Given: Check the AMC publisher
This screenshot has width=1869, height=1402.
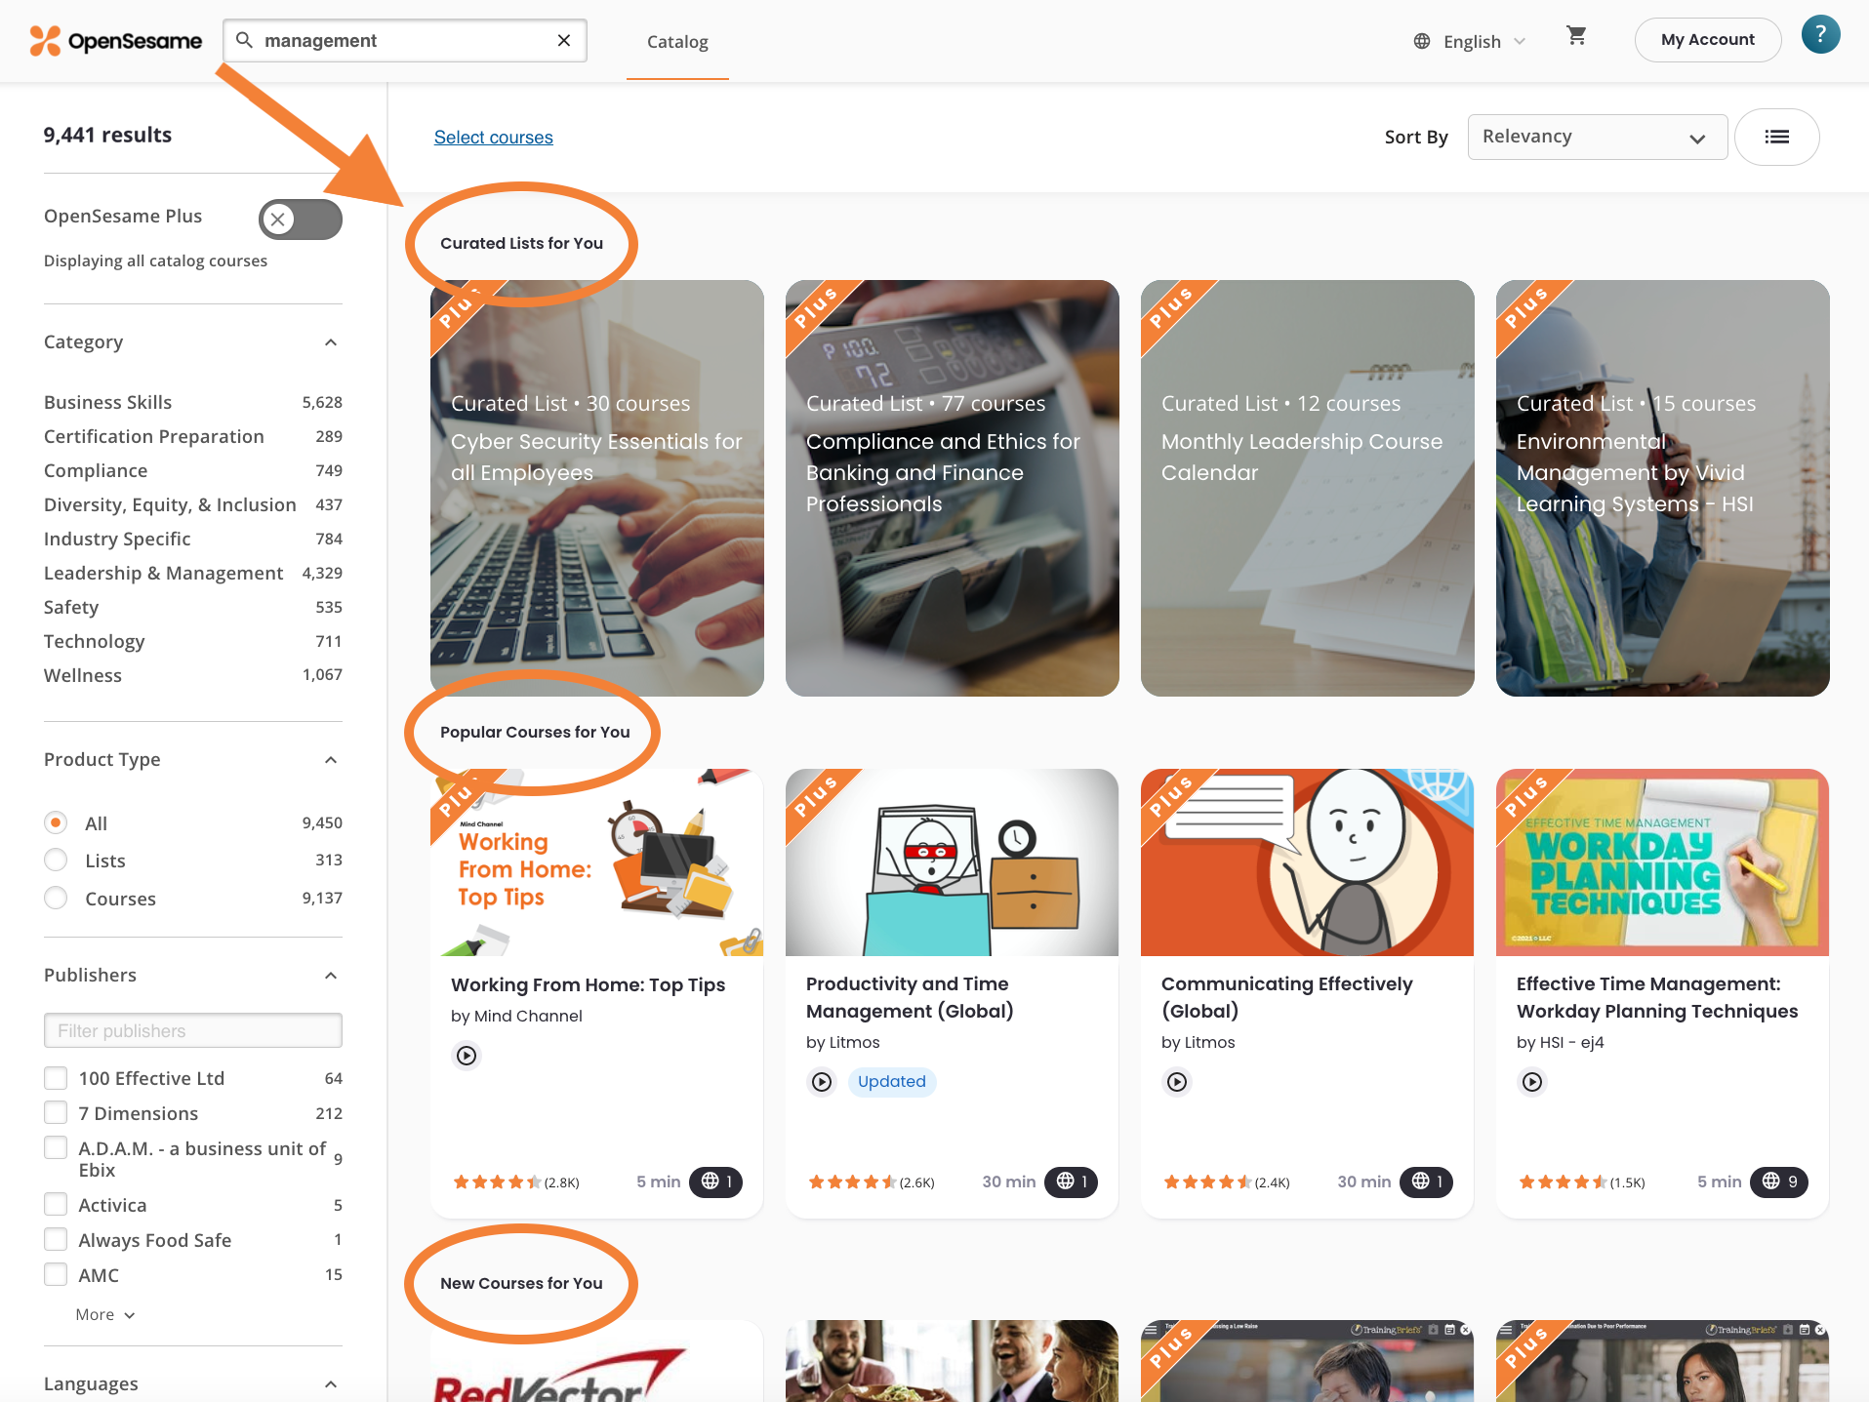Looking at the screenshot, I should coord(56,1275).
